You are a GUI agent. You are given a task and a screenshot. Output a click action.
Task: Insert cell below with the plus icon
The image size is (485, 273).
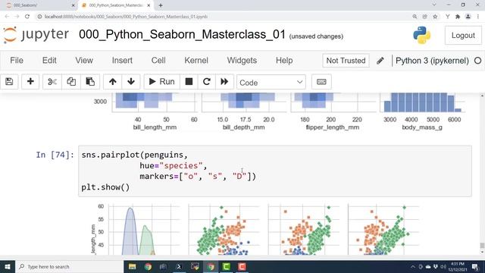tap(30, 82)
